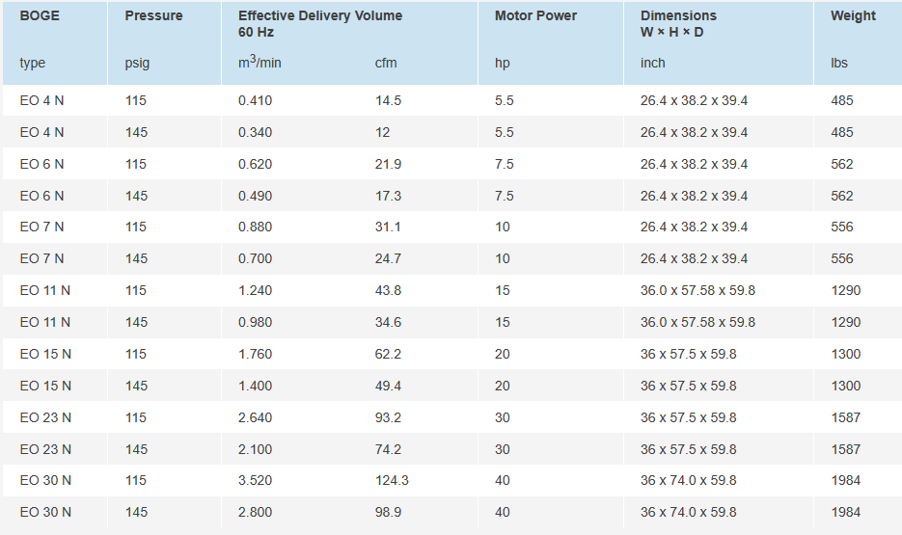This screenshot has width=902, height=535.
Task: Click the 124.3 cfm cell
Action: (392, 480)
